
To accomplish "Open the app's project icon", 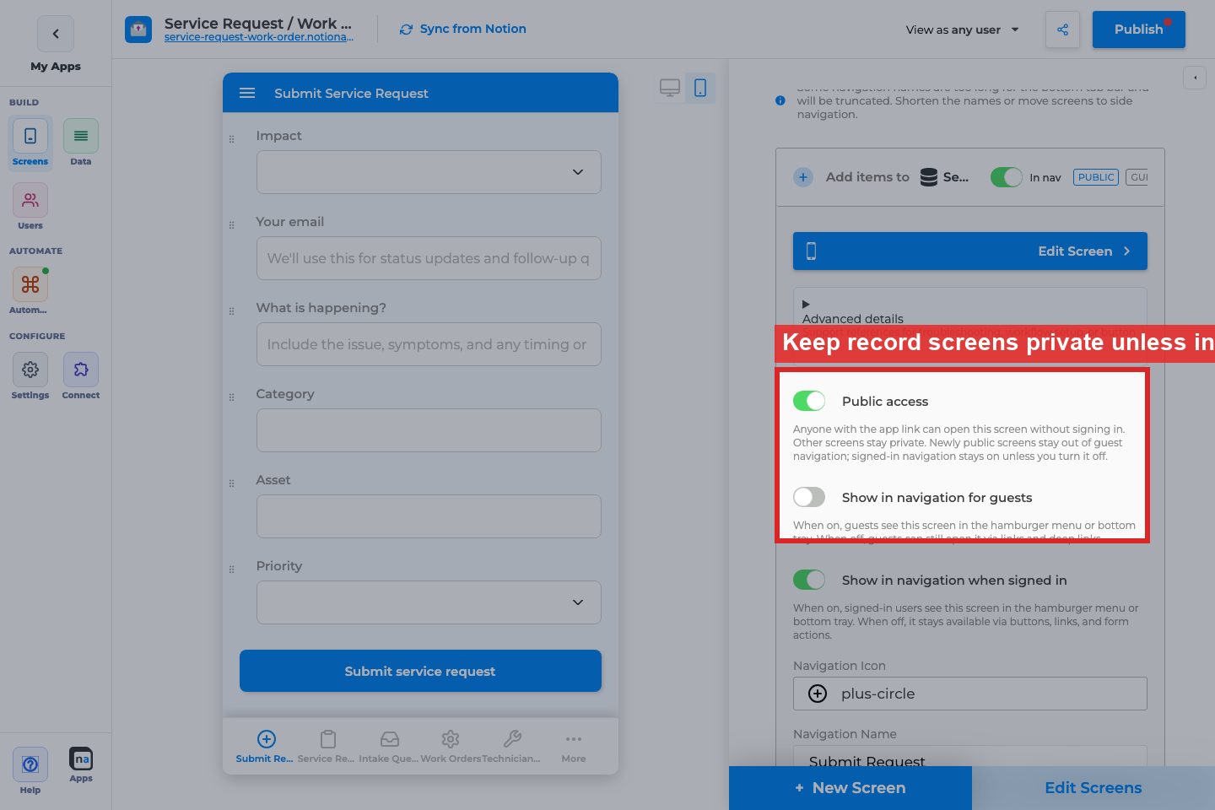I will click(x=138, y=30).
